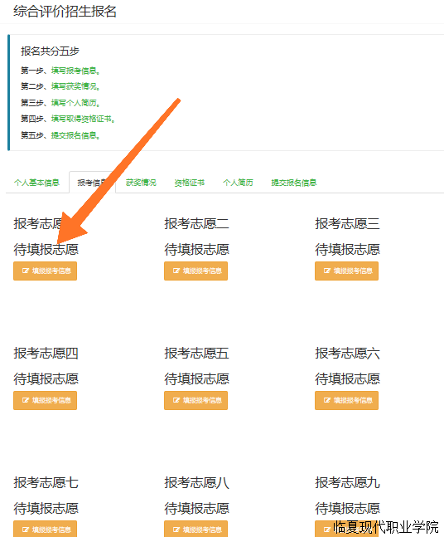The width and height of the screenshot is (444, 537).
Task: Switch to the 资格证书 tab
Action: [x=190, y=183]
